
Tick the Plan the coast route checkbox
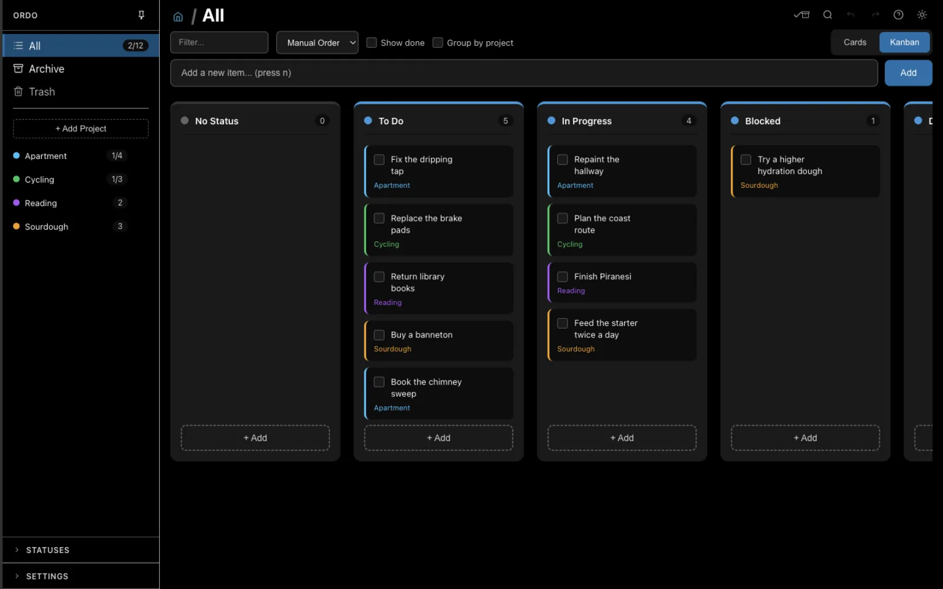click(562, 218)
